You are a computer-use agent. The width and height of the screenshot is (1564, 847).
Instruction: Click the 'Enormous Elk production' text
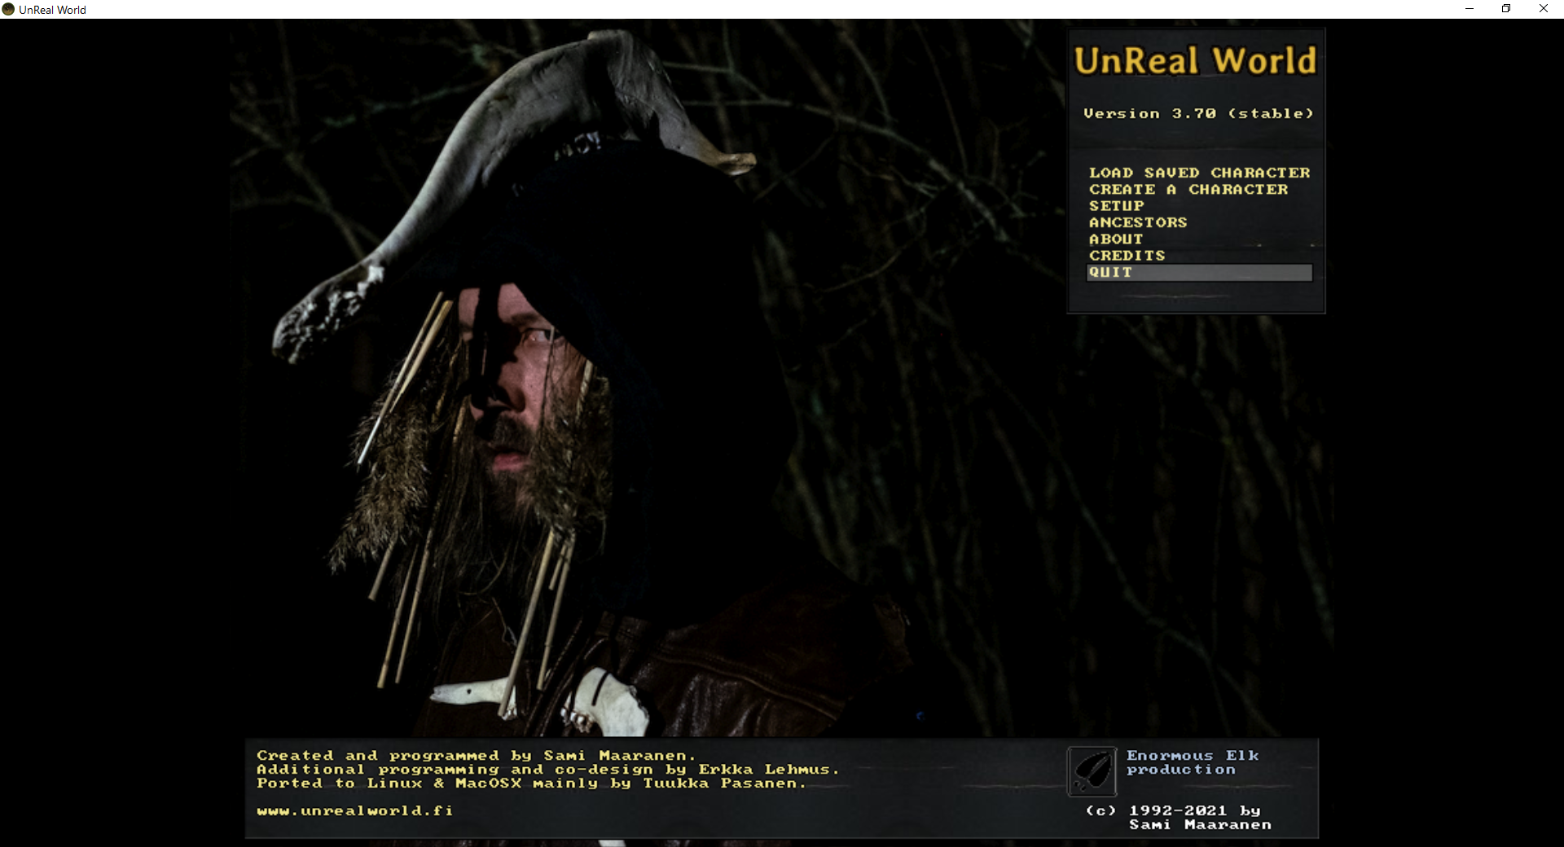coord(1193,762)
